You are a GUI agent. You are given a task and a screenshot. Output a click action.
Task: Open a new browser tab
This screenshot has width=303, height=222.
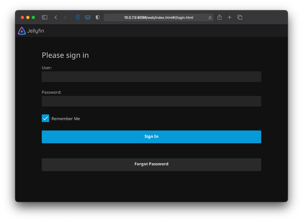pos(230,17)
